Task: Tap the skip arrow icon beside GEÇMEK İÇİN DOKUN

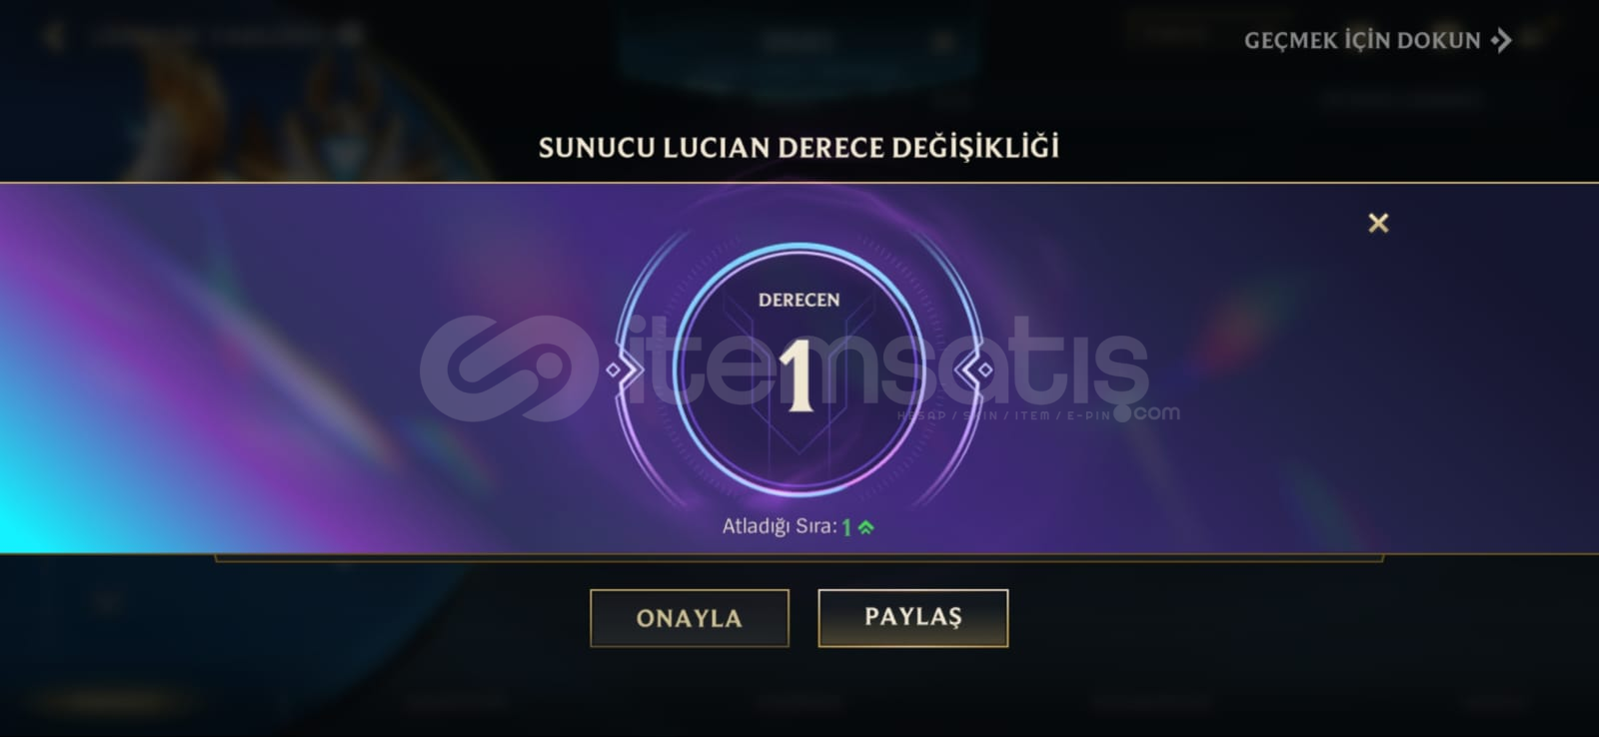Action: [x=1501, y=40]
